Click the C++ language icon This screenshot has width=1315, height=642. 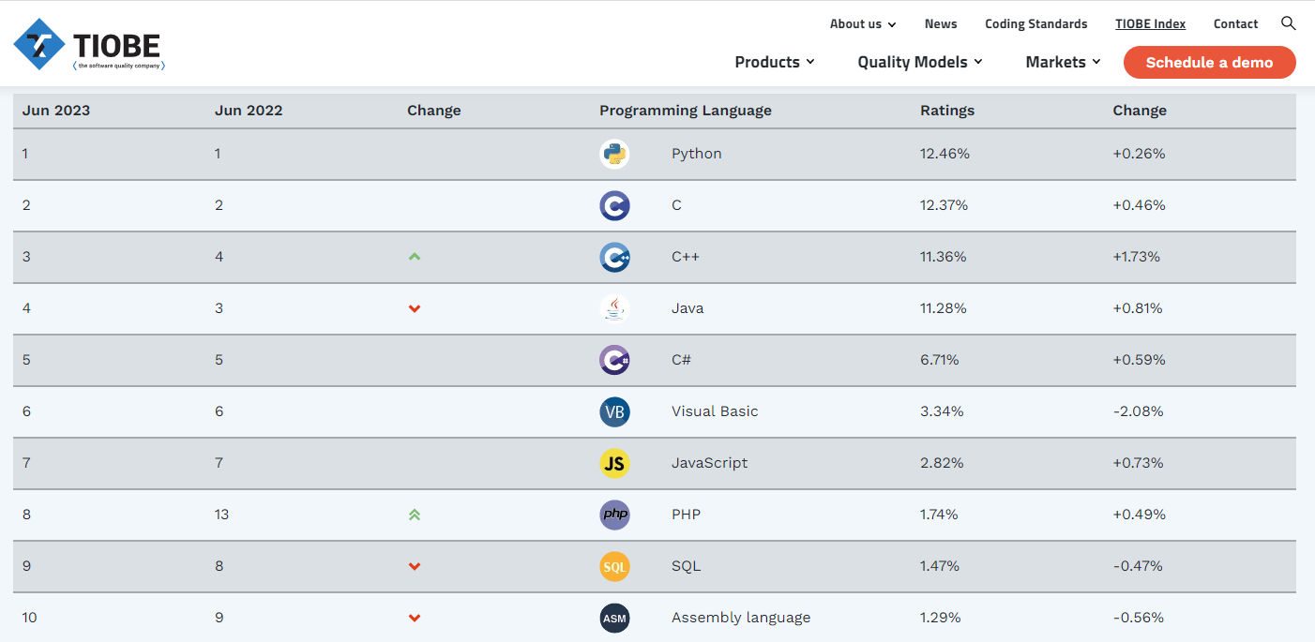click(x=614, y=257)
